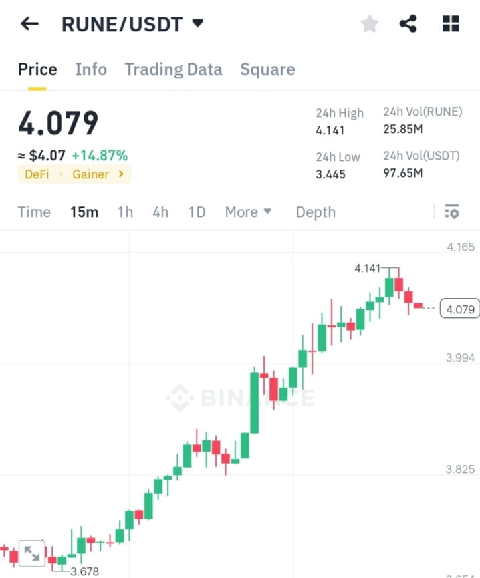This screenshot has height=578, width=480.
Task: View the Depth chart
Action: tap(316, 212)
